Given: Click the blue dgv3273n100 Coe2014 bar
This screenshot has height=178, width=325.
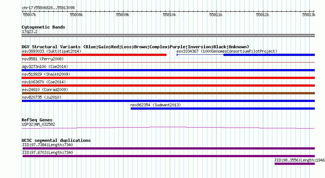Looking at the screenshot, I should point(168,70).
